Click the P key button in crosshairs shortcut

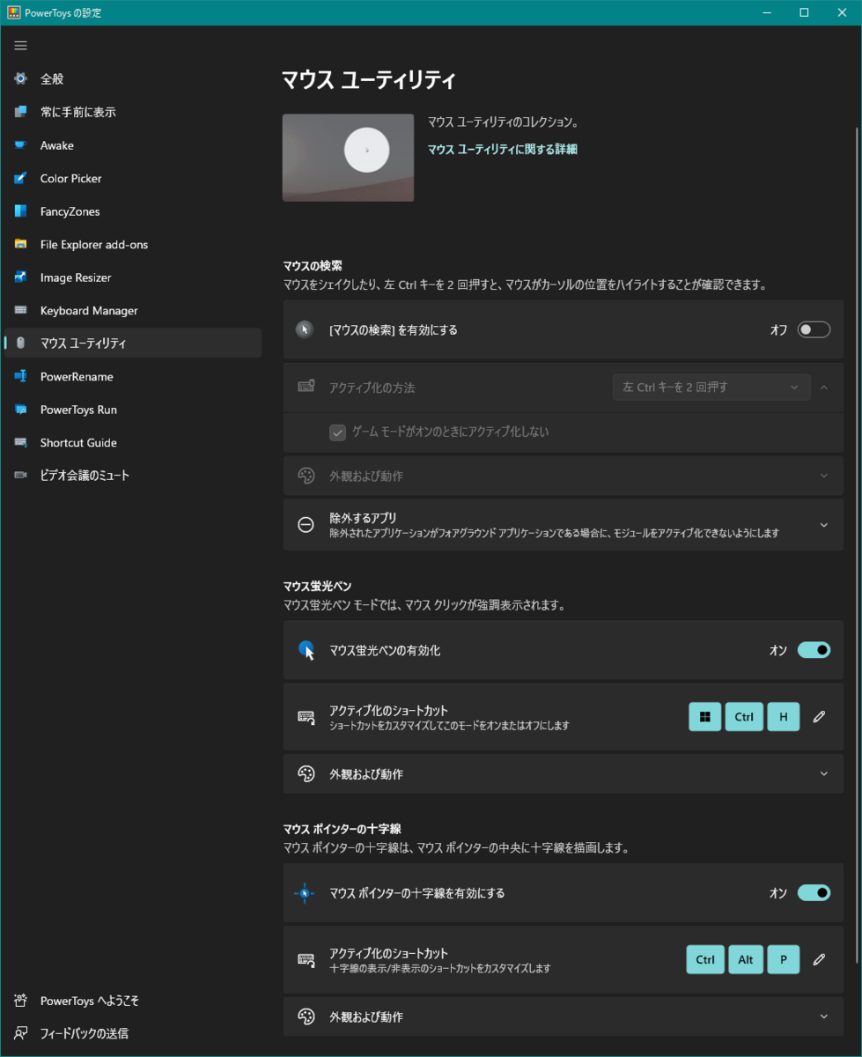click(x=784, y=959)
